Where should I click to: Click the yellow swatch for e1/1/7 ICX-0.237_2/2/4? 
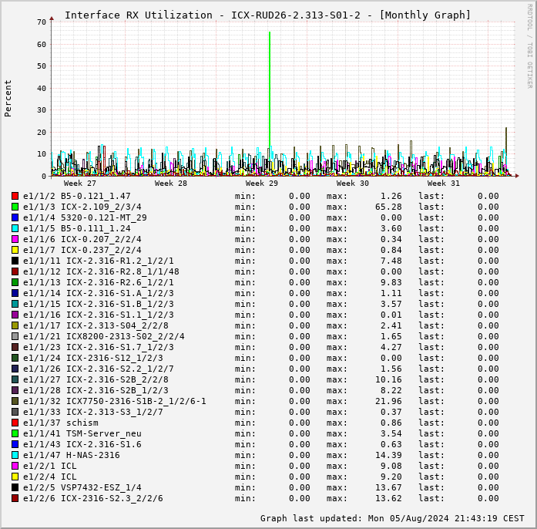tap(15, 250)
